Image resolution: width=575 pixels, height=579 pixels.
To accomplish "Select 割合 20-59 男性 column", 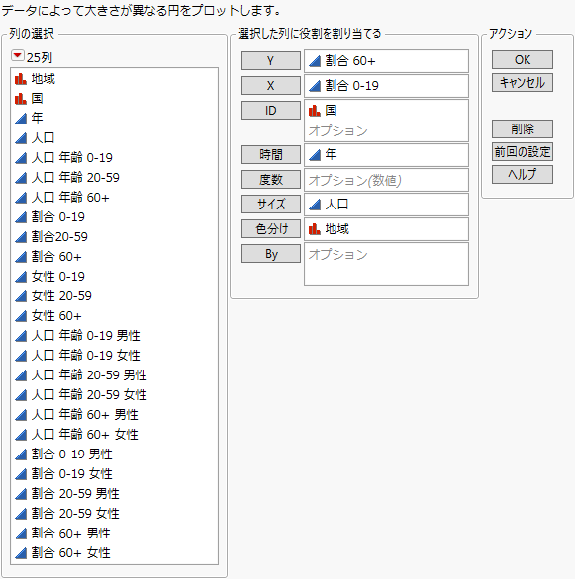I will tap(114, 494).
